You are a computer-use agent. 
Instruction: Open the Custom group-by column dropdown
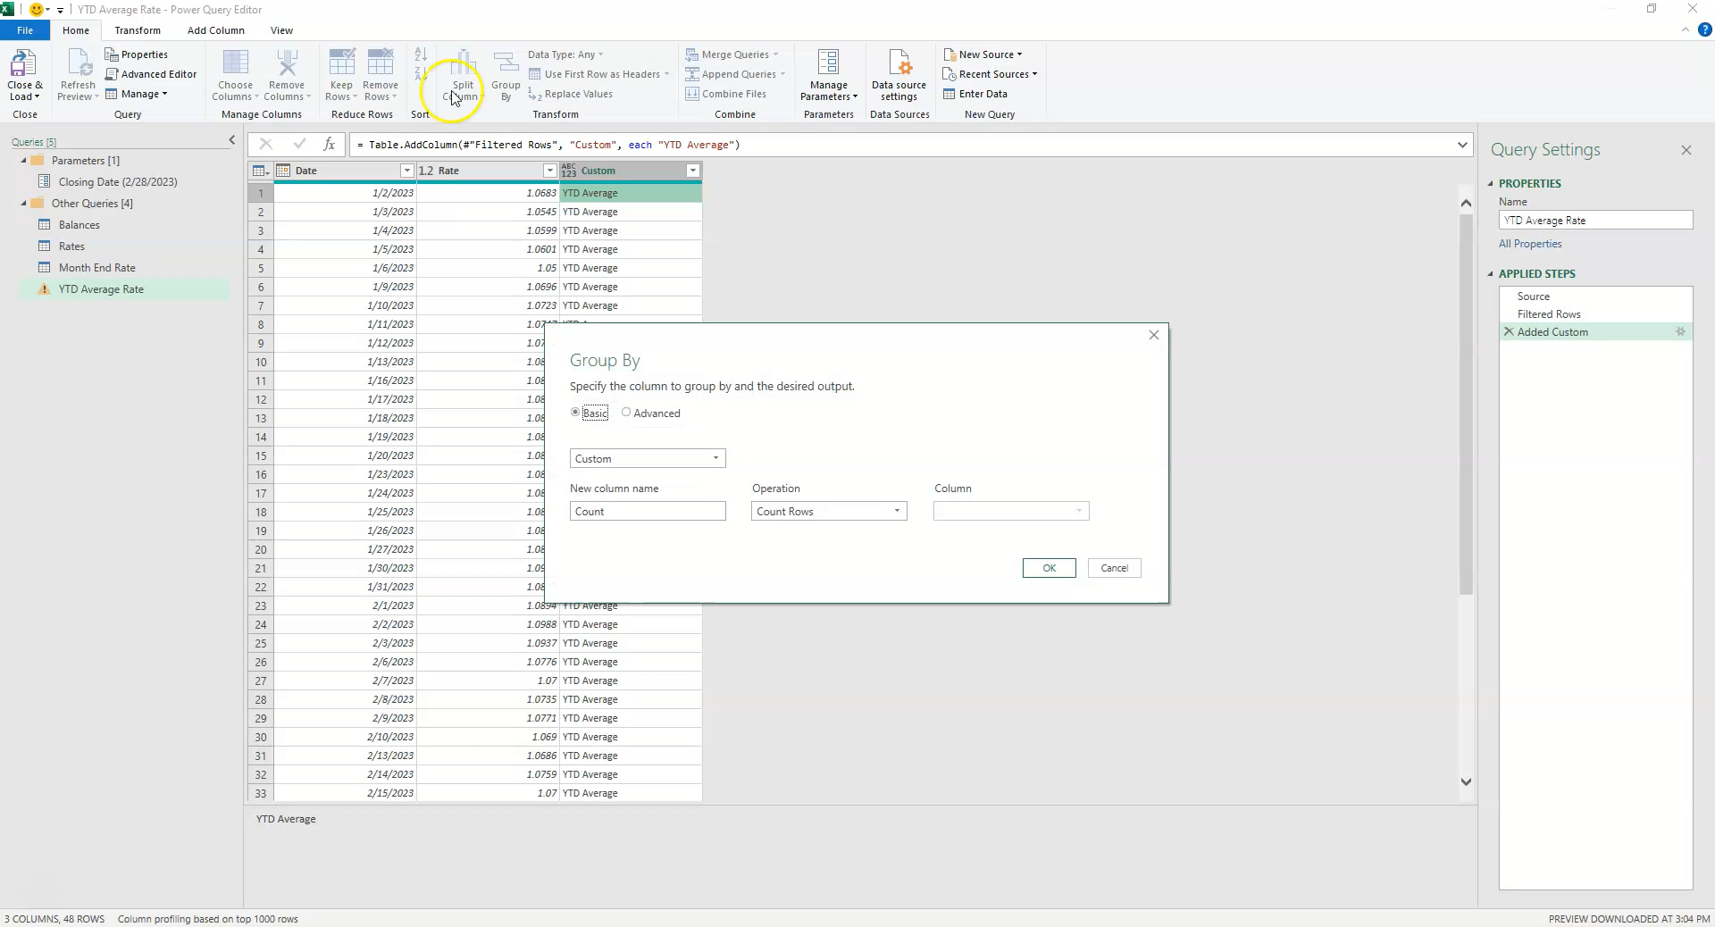click(714, 458)
